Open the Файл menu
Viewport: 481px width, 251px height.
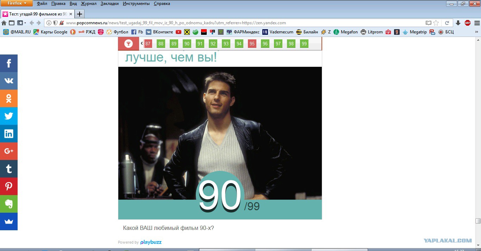click(42, 4)
